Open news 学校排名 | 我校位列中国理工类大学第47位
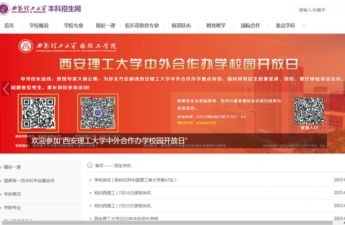The height and width of the screenshot is (225, 345). [x=136, y=180]
